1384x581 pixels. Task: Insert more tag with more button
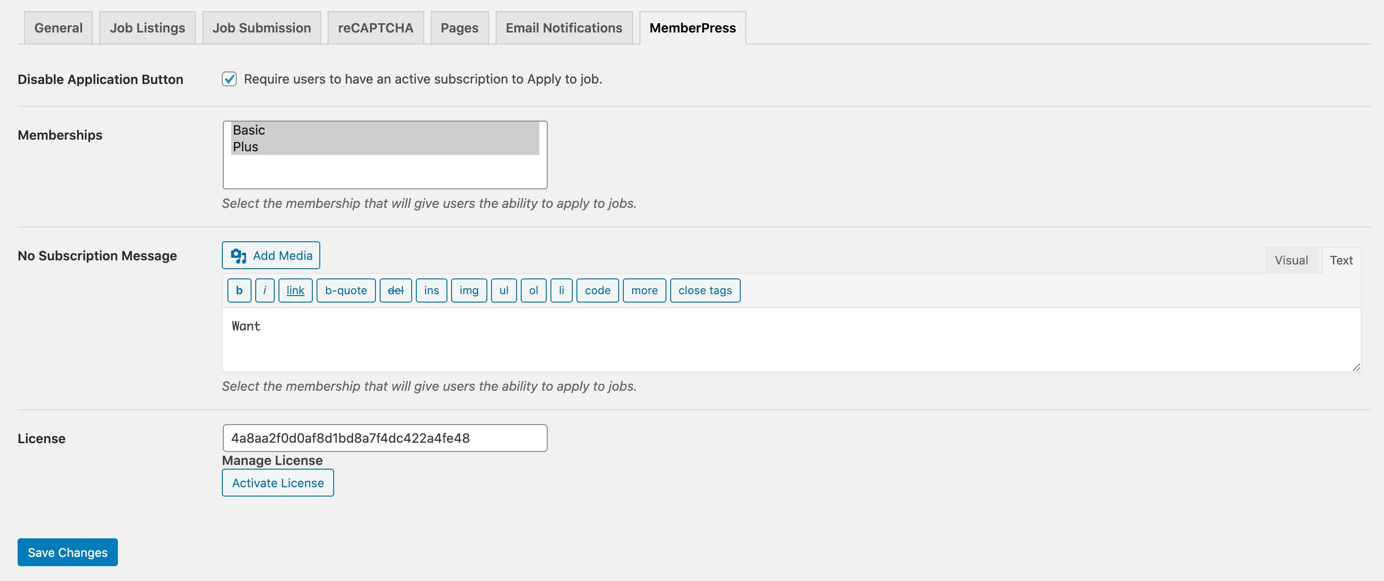tap(644, 290)
